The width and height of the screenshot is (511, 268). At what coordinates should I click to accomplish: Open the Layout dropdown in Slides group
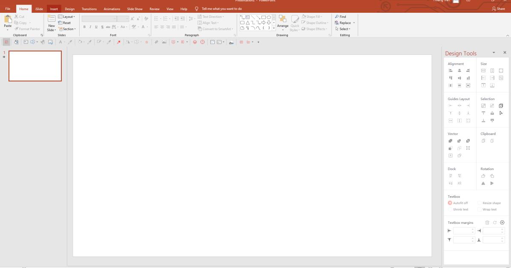click(x=68, y=16)
